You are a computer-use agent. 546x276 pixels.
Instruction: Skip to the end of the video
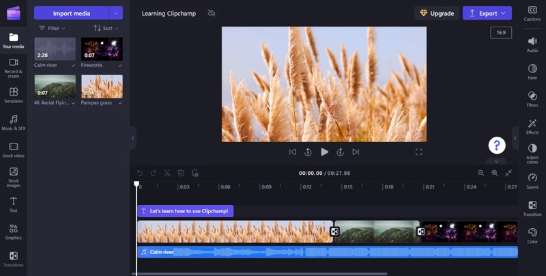pyautogui.click(x=356, y=152)
